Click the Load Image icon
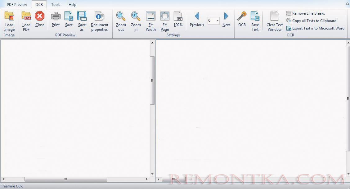Screen dimensions: 350x189 click(x=9, y=16)
